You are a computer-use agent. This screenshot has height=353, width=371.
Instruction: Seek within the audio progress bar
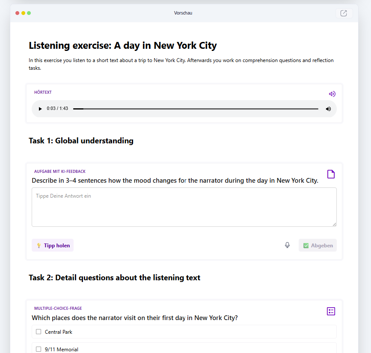click(x=196, y=109)
